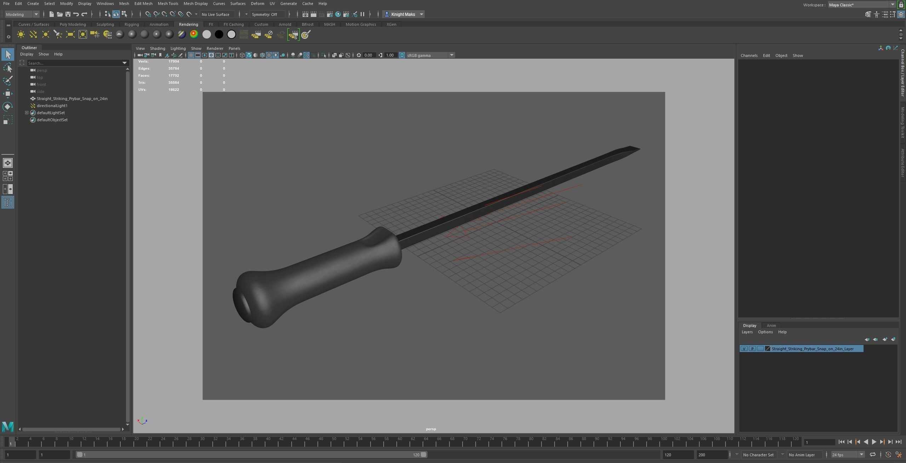Select the Paint Selection tool
The height and width of the screenshot is (463, 906).
(x=8, y=81)
